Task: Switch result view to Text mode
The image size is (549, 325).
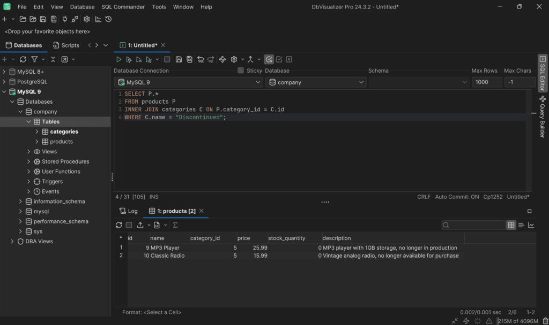Action: coord(521,225)
